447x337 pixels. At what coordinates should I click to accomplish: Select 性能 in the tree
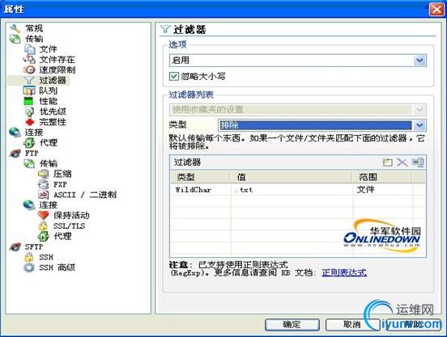[48, 101]
